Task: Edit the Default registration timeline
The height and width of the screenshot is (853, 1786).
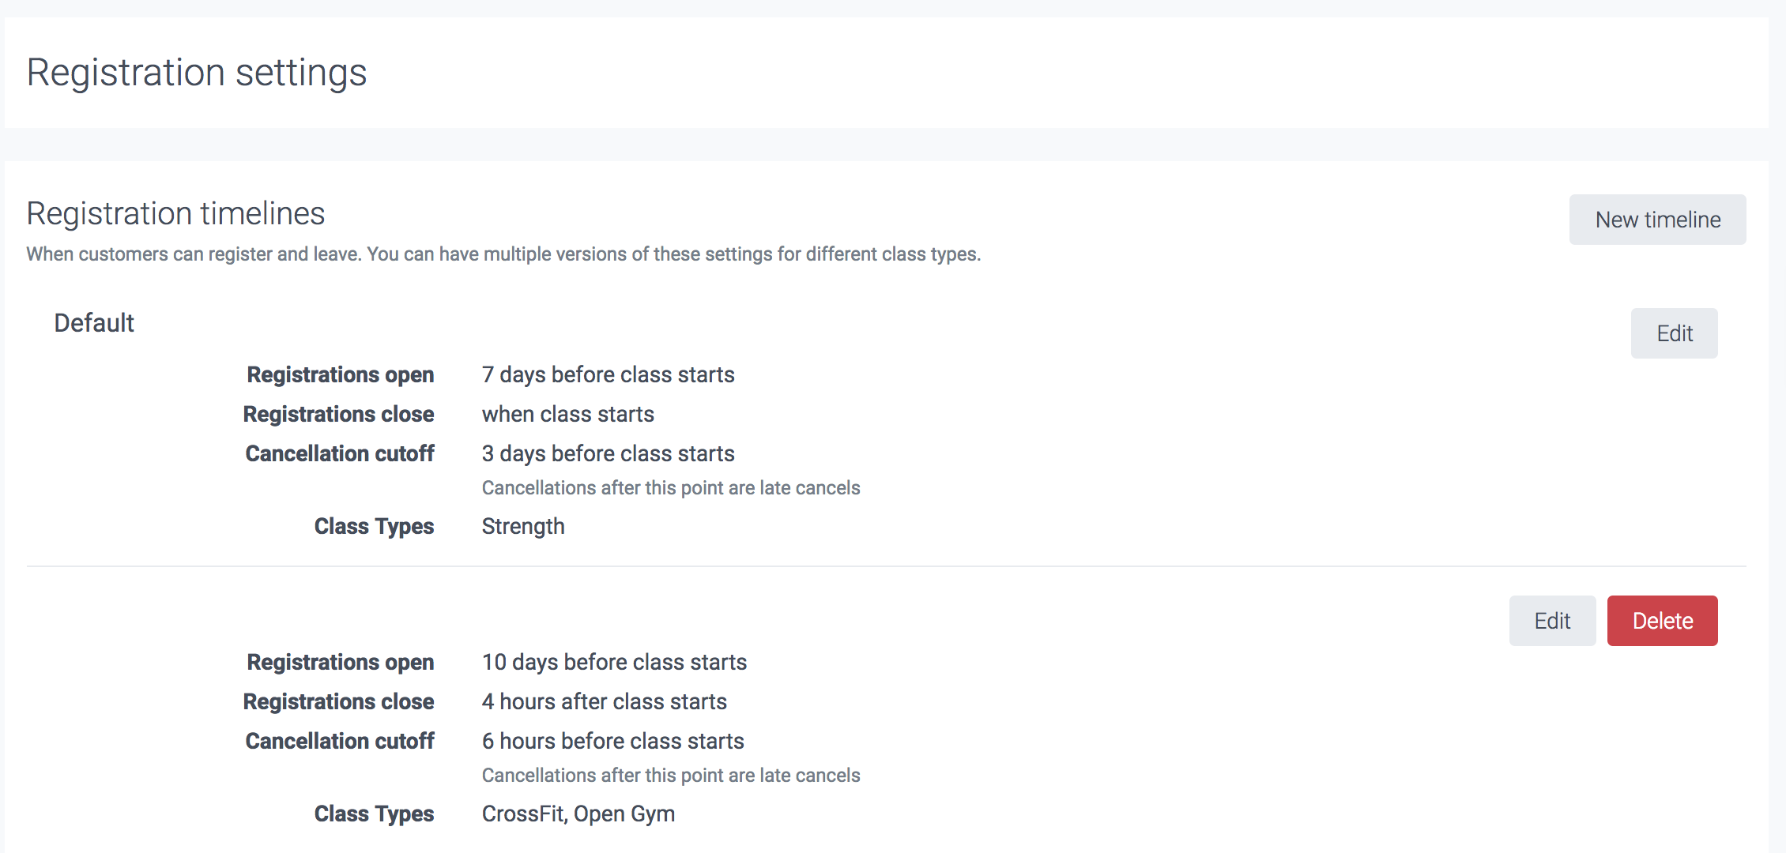Action: coord(1674,333)
